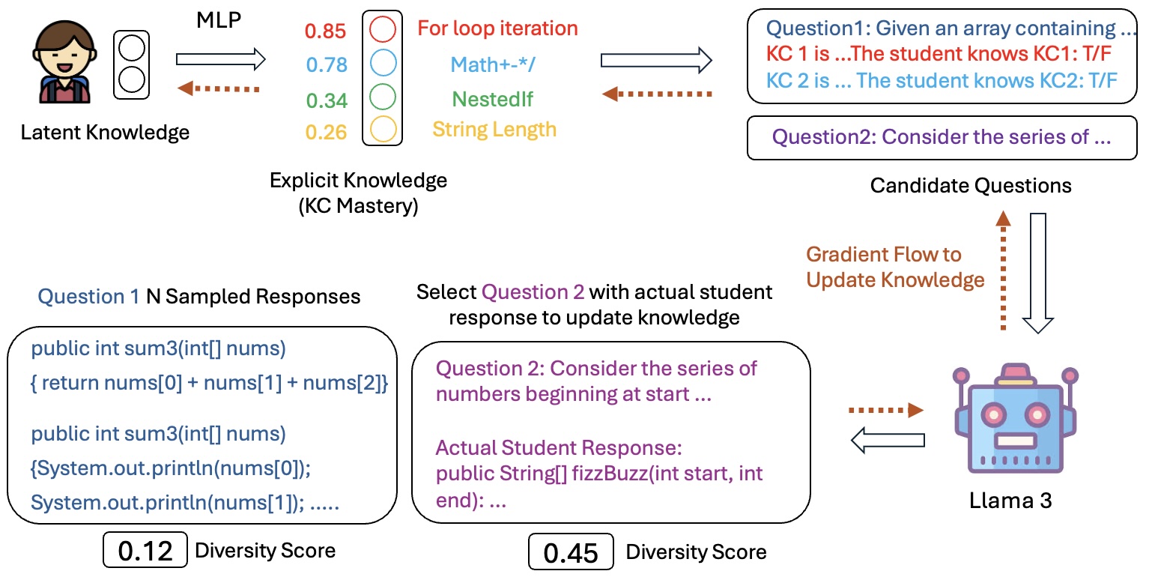Viewport: 1152px width, 580px height.
Task: Click the student avatar icon
Action: pyautogui.click(x=61, y=65)
